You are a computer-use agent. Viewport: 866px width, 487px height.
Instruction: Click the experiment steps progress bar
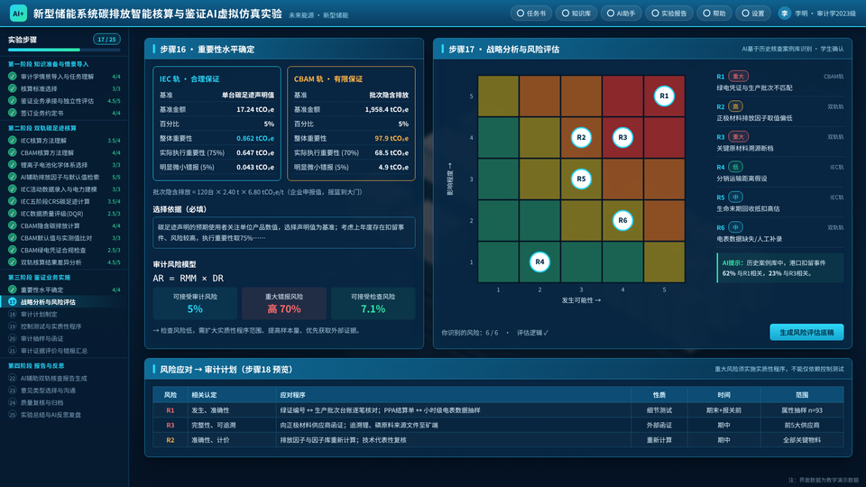[x=64, y=51]
